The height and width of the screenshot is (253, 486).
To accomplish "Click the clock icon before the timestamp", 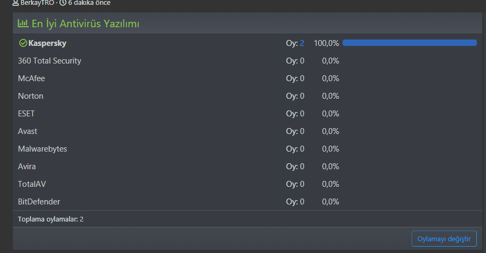I will 63,3.
